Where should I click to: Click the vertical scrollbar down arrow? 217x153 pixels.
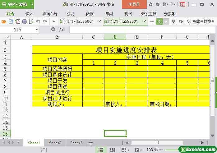coord(212,136)
